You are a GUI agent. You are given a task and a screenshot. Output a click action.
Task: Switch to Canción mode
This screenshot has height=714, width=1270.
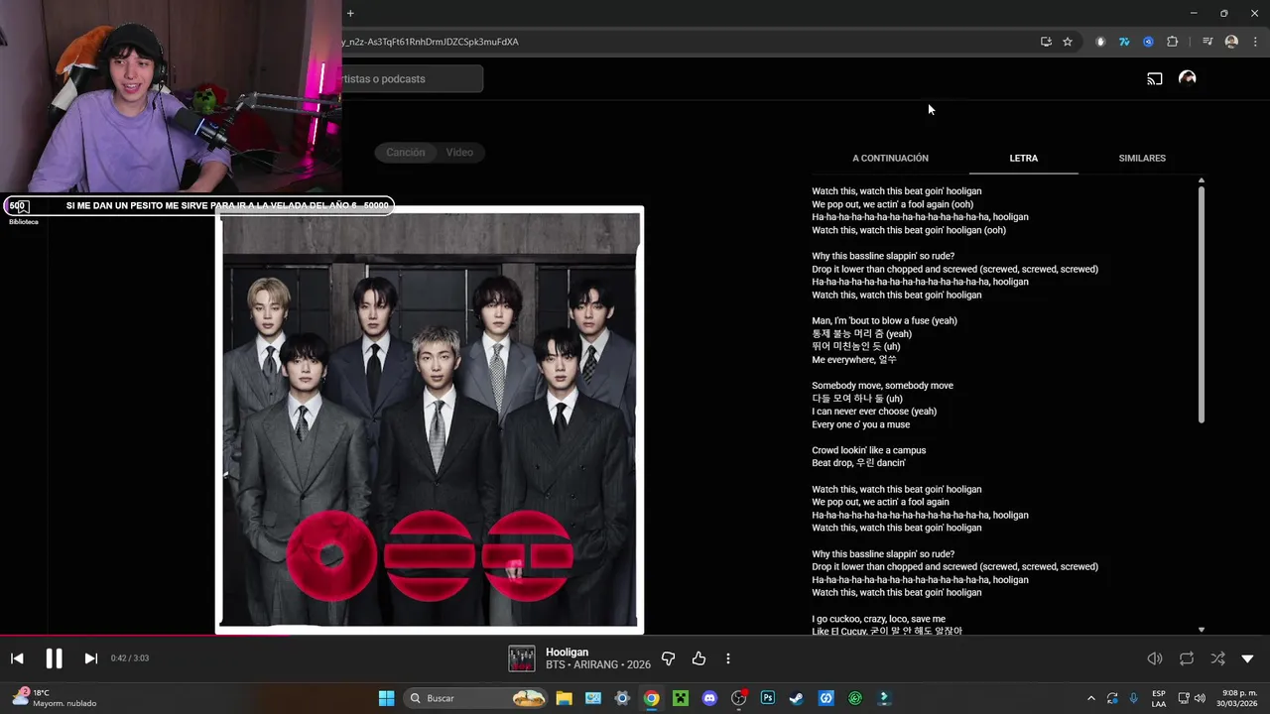click(406, 153)
